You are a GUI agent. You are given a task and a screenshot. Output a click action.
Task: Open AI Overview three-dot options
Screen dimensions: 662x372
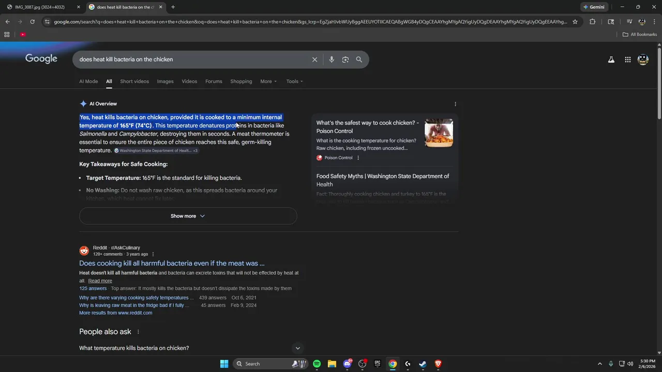tap(455, 104)
